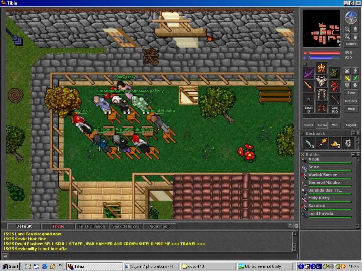The image size is (362, 271).
Task: Click the compass rose on the minimap
Action: click(x=351, y=18)
